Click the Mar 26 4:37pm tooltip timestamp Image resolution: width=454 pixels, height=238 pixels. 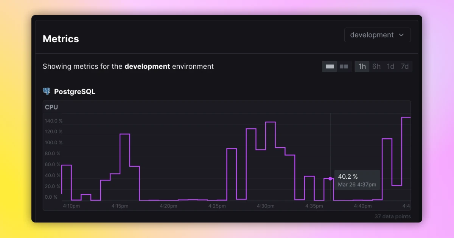[x=357, y=185]
